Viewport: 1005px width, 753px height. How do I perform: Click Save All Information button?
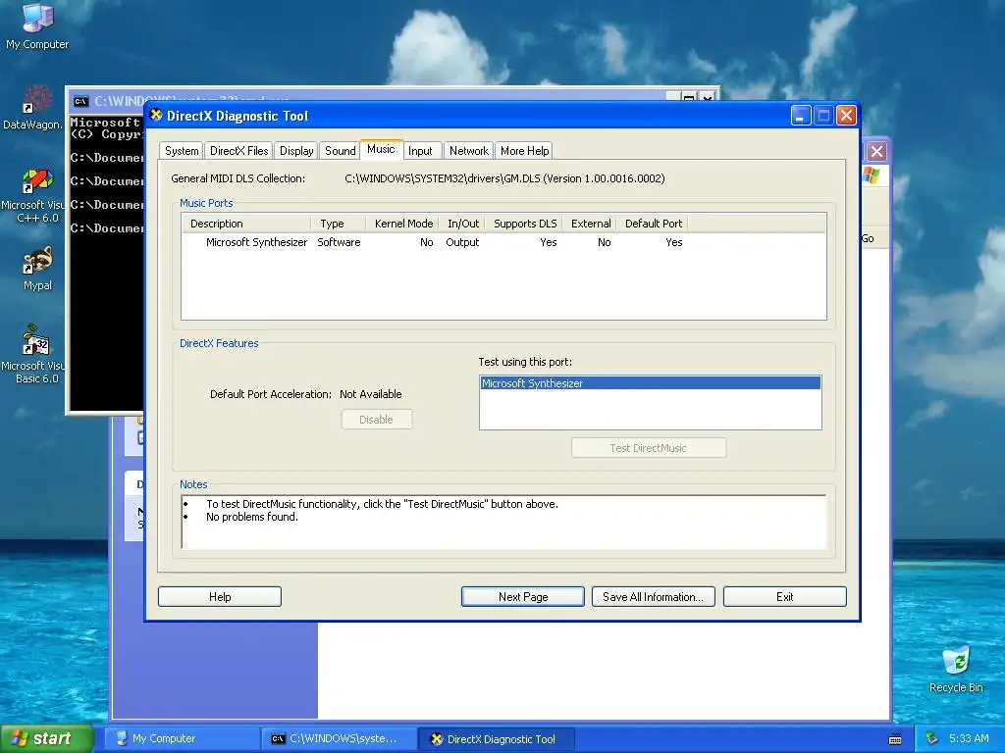[x=653, y=597]
